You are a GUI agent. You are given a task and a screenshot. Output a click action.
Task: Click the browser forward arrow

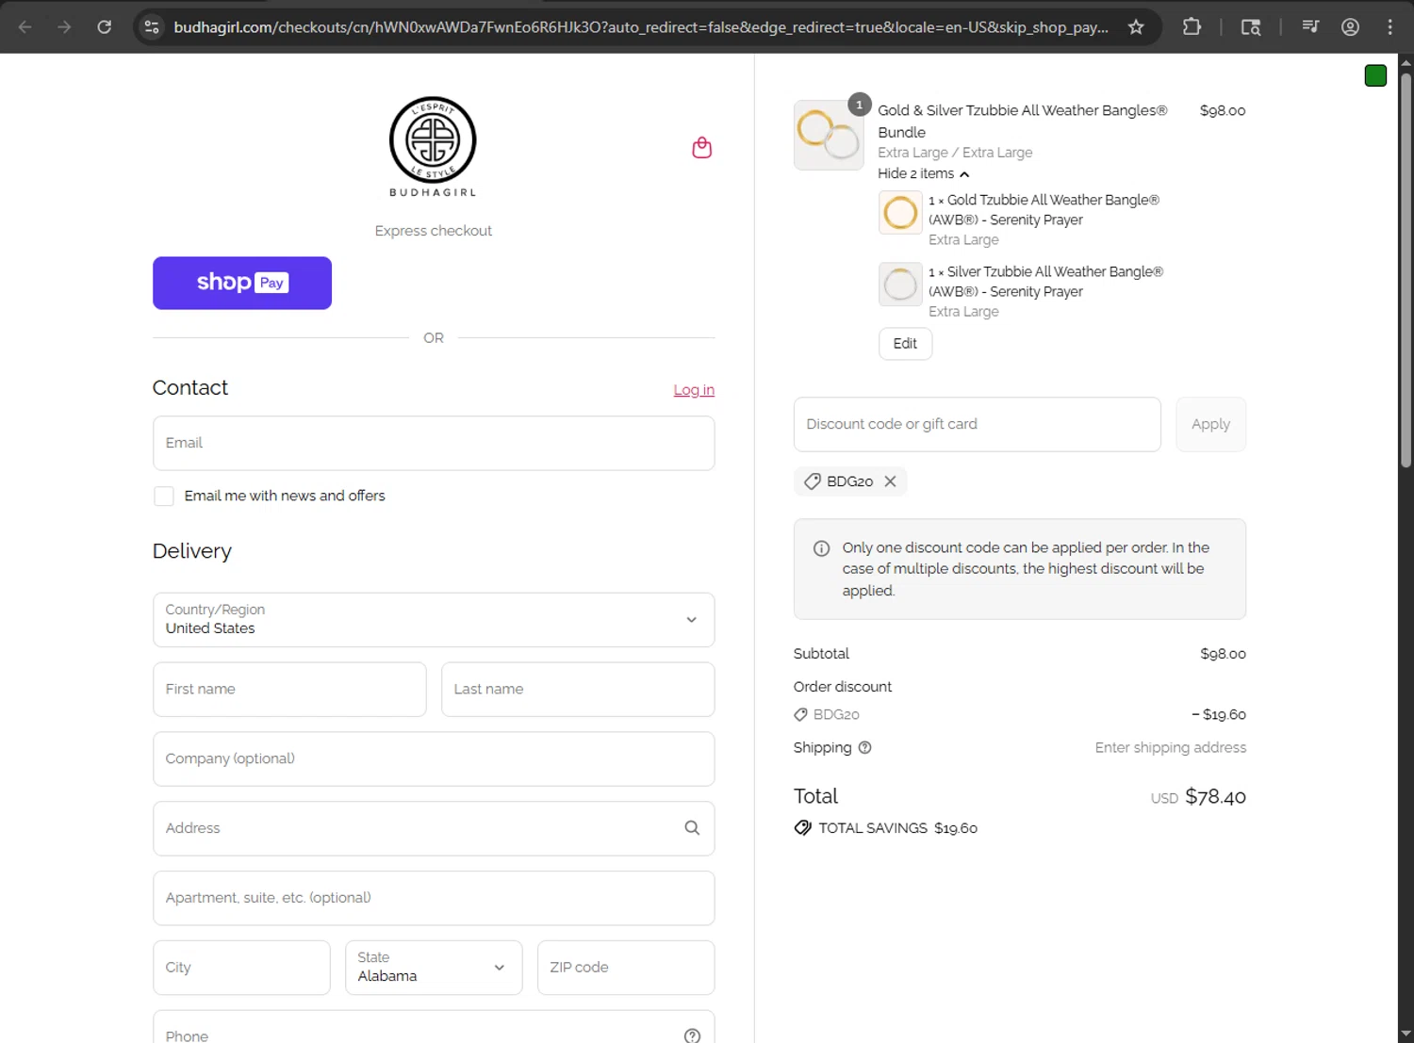(64, 26)
